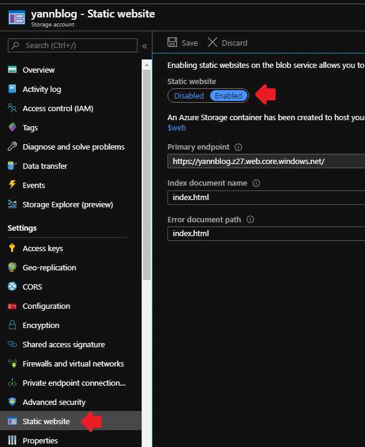
Task: Click the Advanced security shield icon
Action: [x=12, y=402]
